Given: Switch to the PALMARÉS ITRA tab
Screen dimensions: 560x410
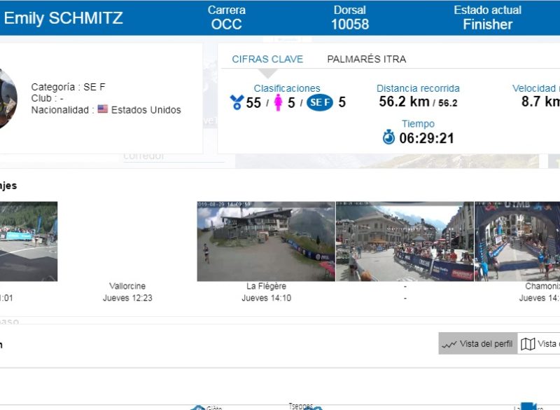Looking at the screenshot, I should (366, 60).
